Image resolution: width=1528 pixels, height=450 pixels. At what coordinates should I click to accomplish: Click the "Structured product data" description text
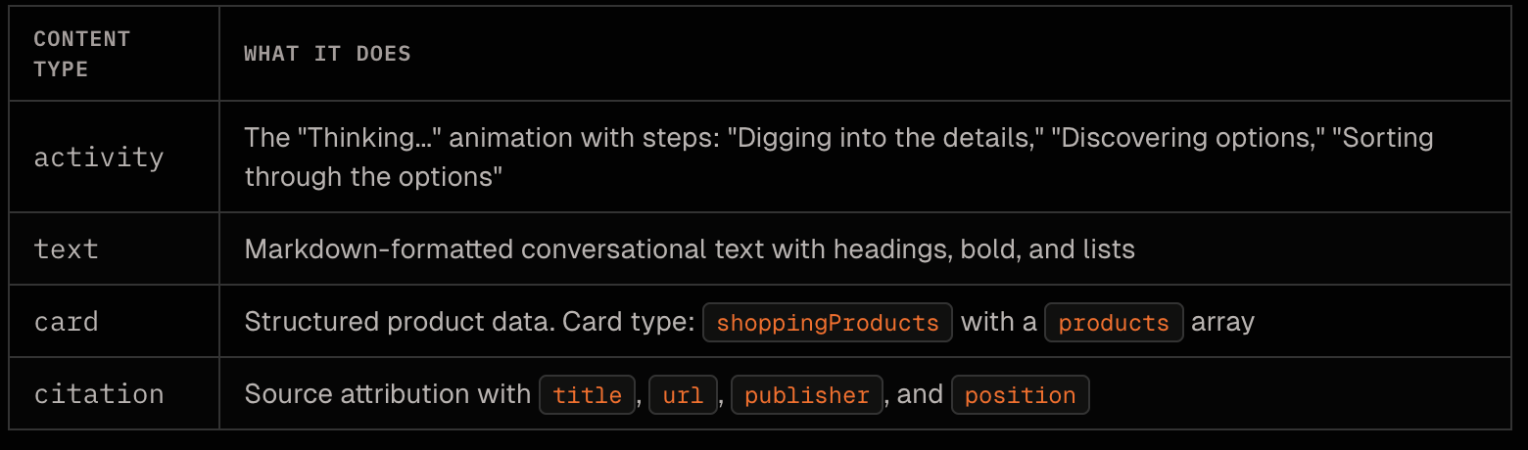(x=399, y=322)
